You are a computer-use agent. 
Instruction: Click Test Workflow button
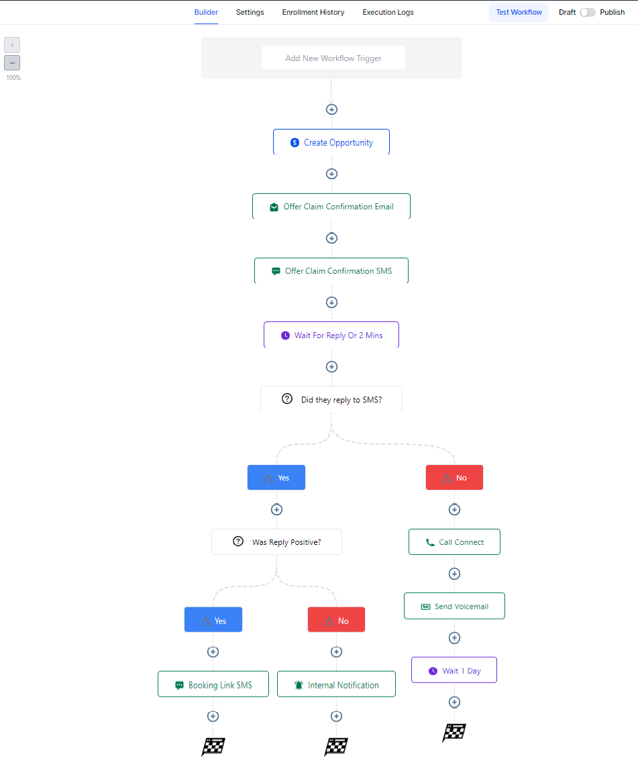[x=519, y=12]
